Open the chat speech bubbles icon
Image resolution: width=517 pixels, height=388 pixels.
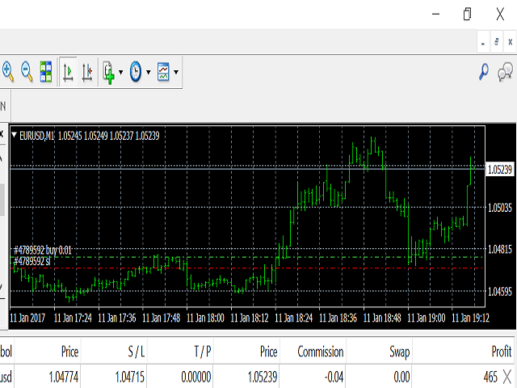(x=506, y=73)
